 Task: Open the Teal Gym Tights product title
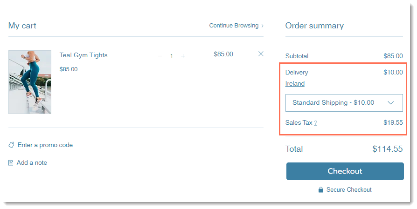coord(83,55)
